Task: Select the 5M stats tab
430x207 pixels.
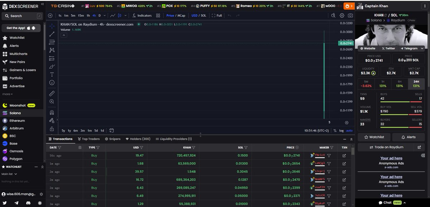Action: coord(366,84)
